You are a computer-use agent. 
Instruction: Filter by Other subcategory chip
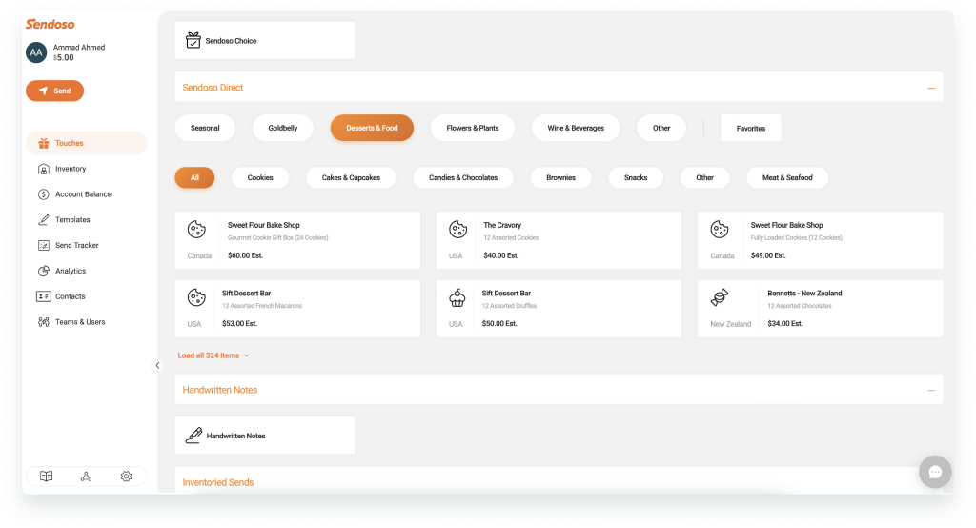[704, 177]
